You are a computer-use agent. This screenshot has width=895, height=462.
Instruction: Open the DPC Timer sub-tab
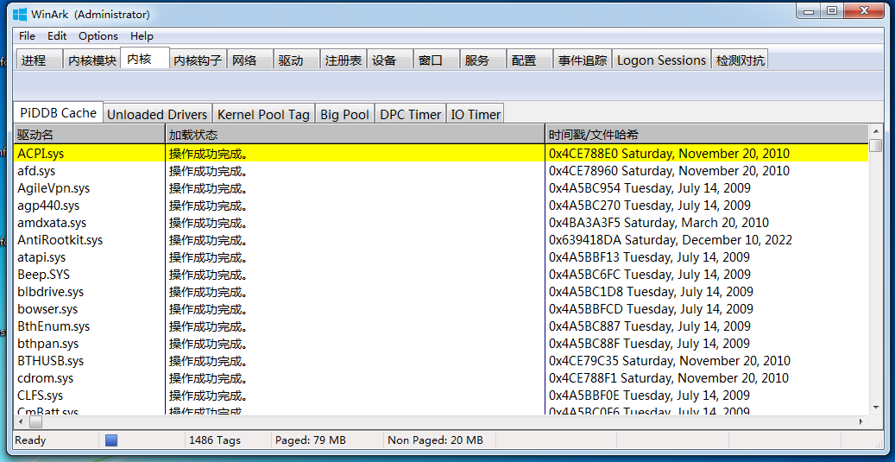(x=411, y=114)
